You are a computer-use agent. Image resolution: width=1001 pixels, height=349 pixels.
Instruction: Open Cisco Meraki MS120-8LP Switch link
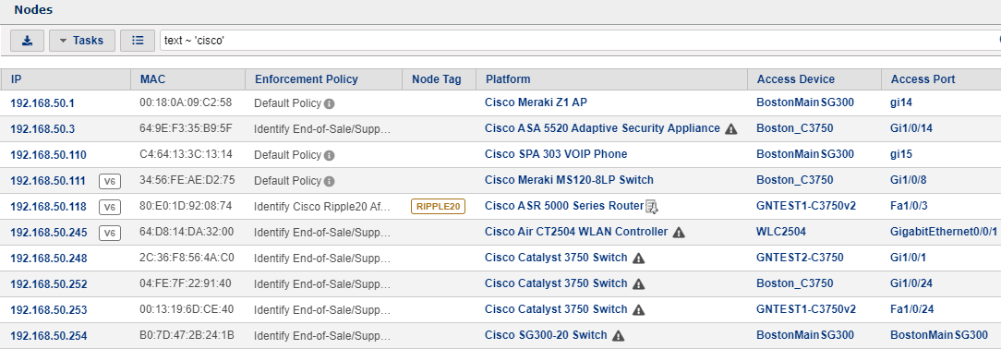[569, 180]
